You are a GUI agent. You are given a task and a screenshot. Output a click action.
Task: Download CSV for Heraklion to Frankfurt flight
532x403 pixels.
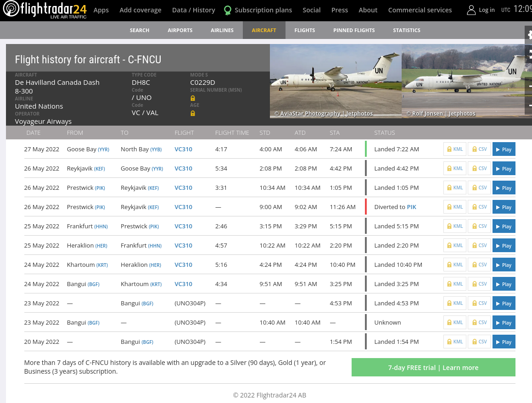(x=479, y=246)
